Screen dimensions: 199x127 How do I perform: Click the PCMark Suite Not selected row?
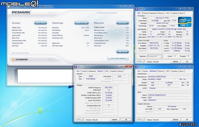click(x=30, y=28)
